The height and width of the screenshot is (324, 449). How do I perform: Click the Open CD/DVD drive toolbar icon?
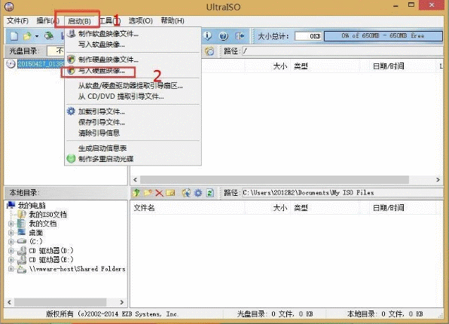click(49, 36)
